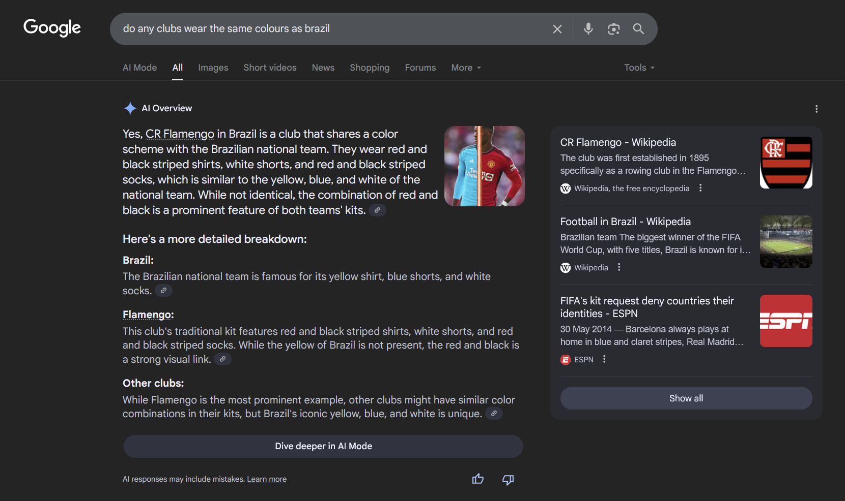Screen dimensions: 845x501
Task: Click source link icon after Other clubs text
Action: click(494, 414)
